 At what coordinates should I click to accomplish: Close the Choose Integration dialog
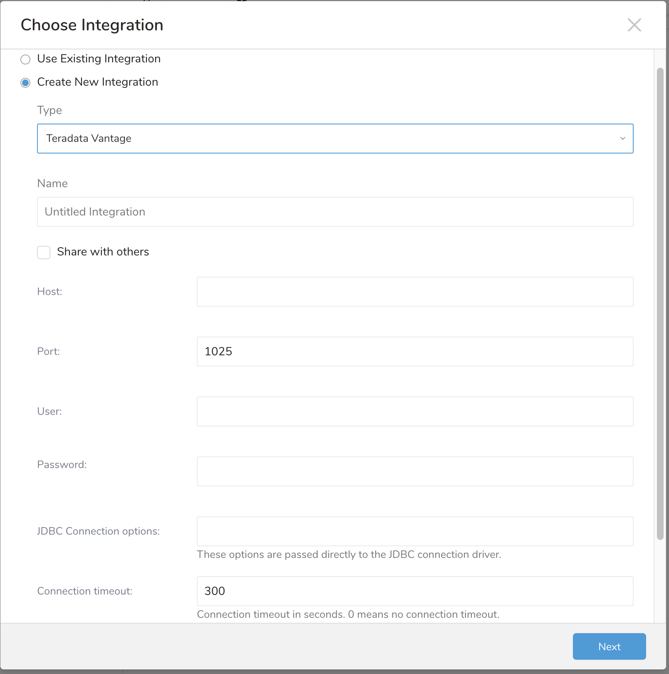tap(634, 25)
